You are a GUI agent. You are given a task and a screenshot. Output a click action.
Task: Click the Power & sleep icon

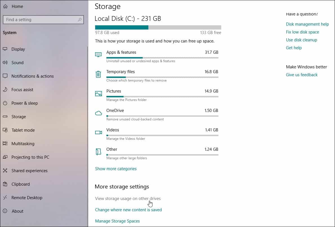tap(5, 103)
